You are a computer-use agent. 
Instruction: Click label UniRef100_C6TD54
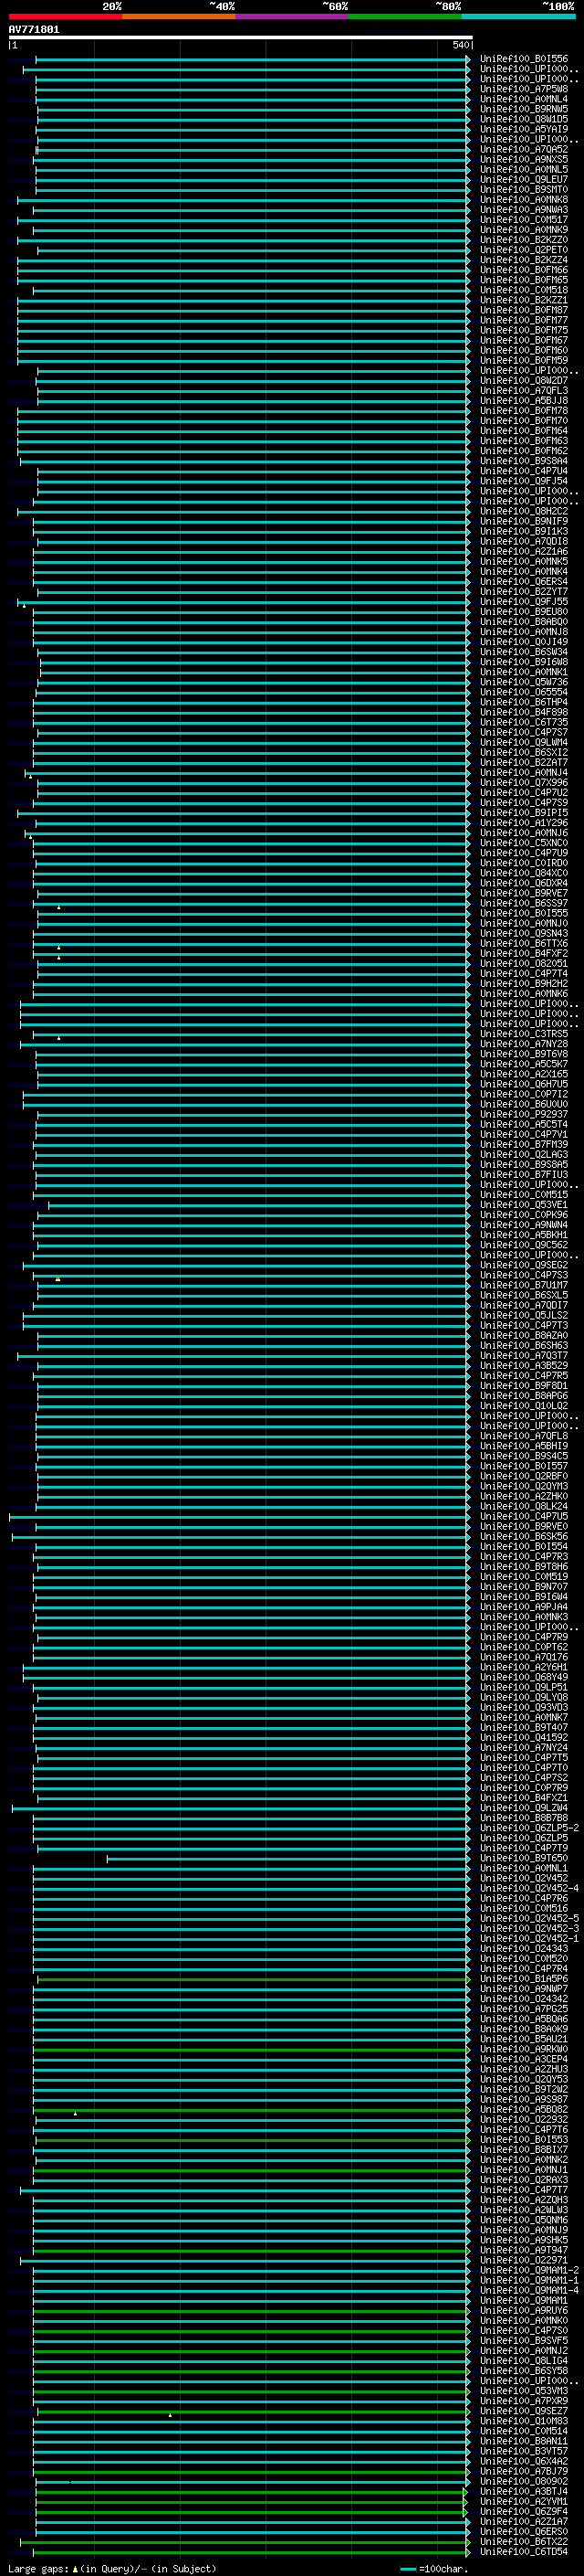tap(523, 2552)
